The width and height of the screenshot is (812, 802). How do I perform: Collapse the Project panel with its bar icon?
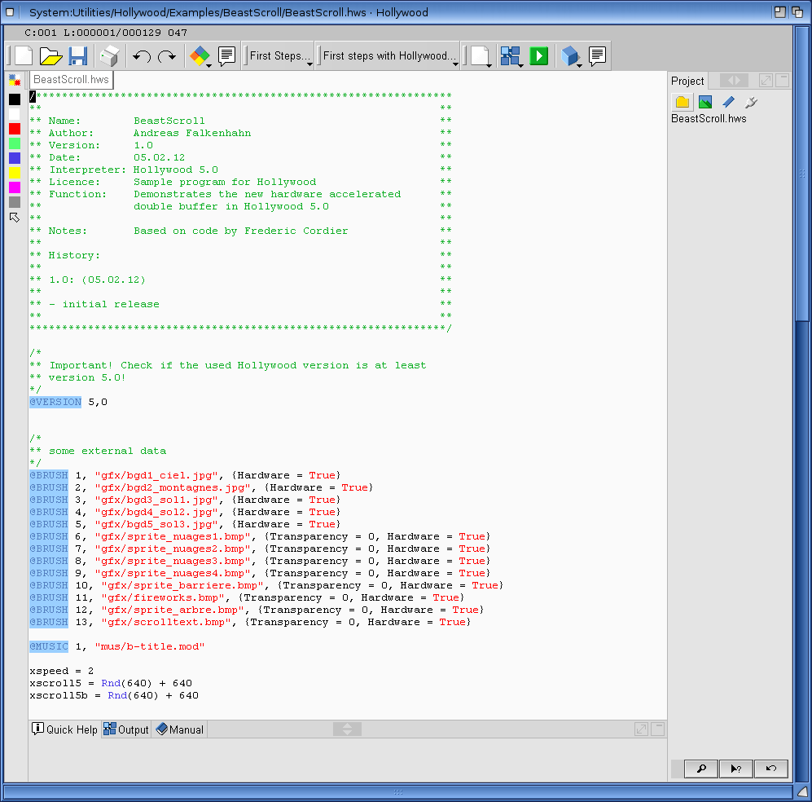(x=782, y=81)
